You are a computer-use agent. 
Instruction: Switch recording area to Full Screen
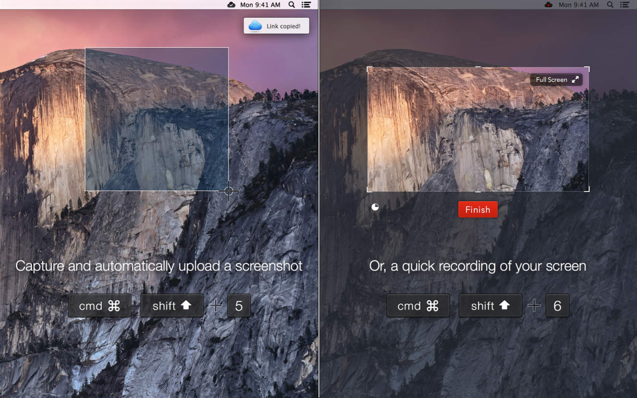[x=556, y=80]
